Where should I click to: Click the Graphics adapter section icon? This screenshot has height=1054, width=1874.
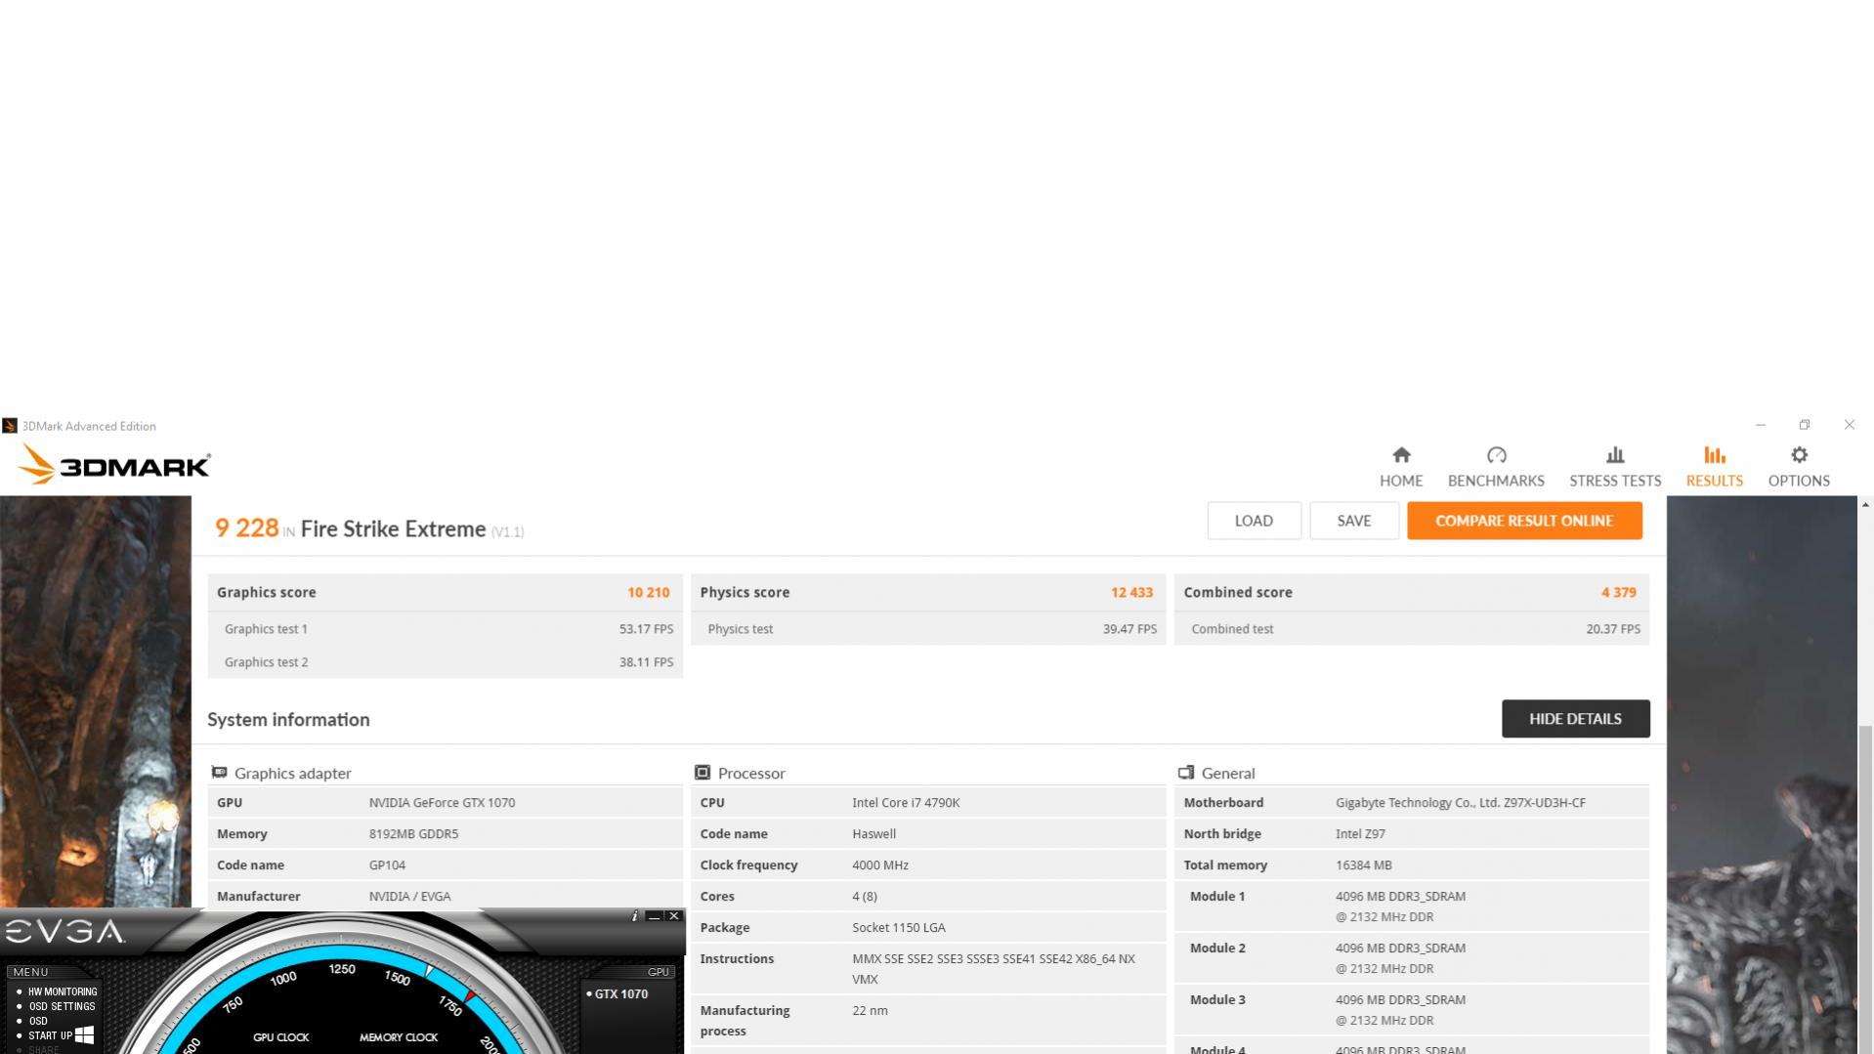pos(219,773)
